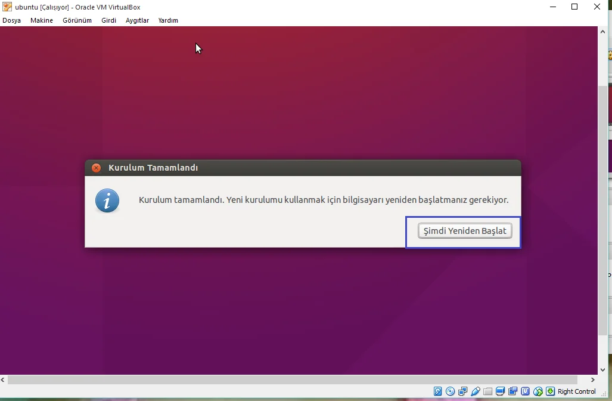Click the mouse integration status icon
This screenshot has height=401, width=612.
(x=538, y=391)
